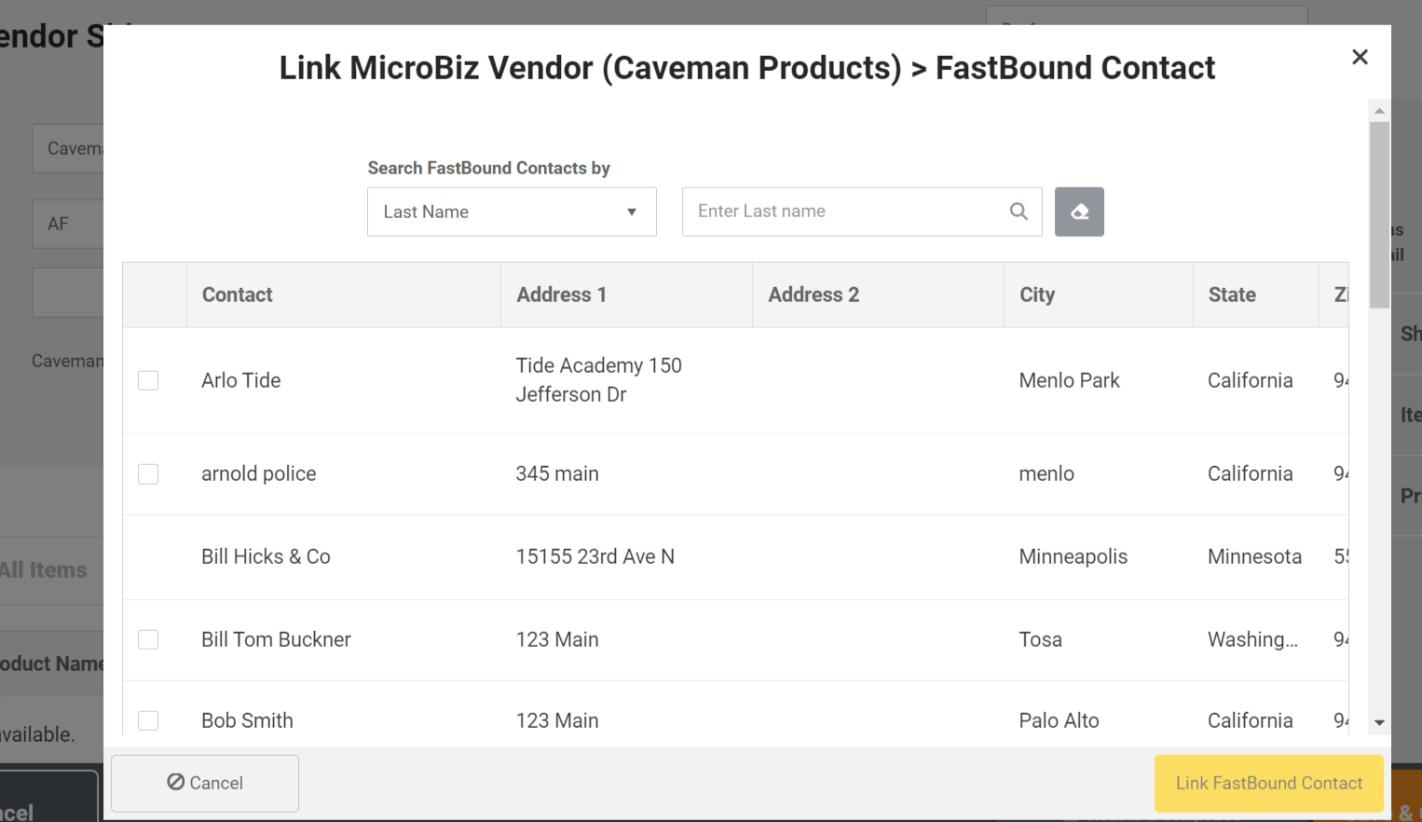Click the Search FastBound Contacts by label
Image resolution: width=1422 pixels, height=822 pixels.
pyautogui.click(x=488, y=168)
